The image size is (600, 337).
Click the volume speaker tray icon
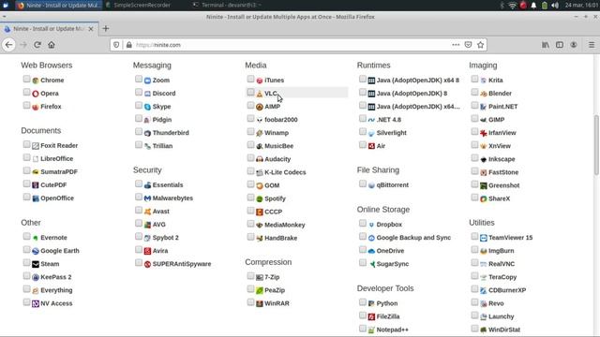[555, 6]
